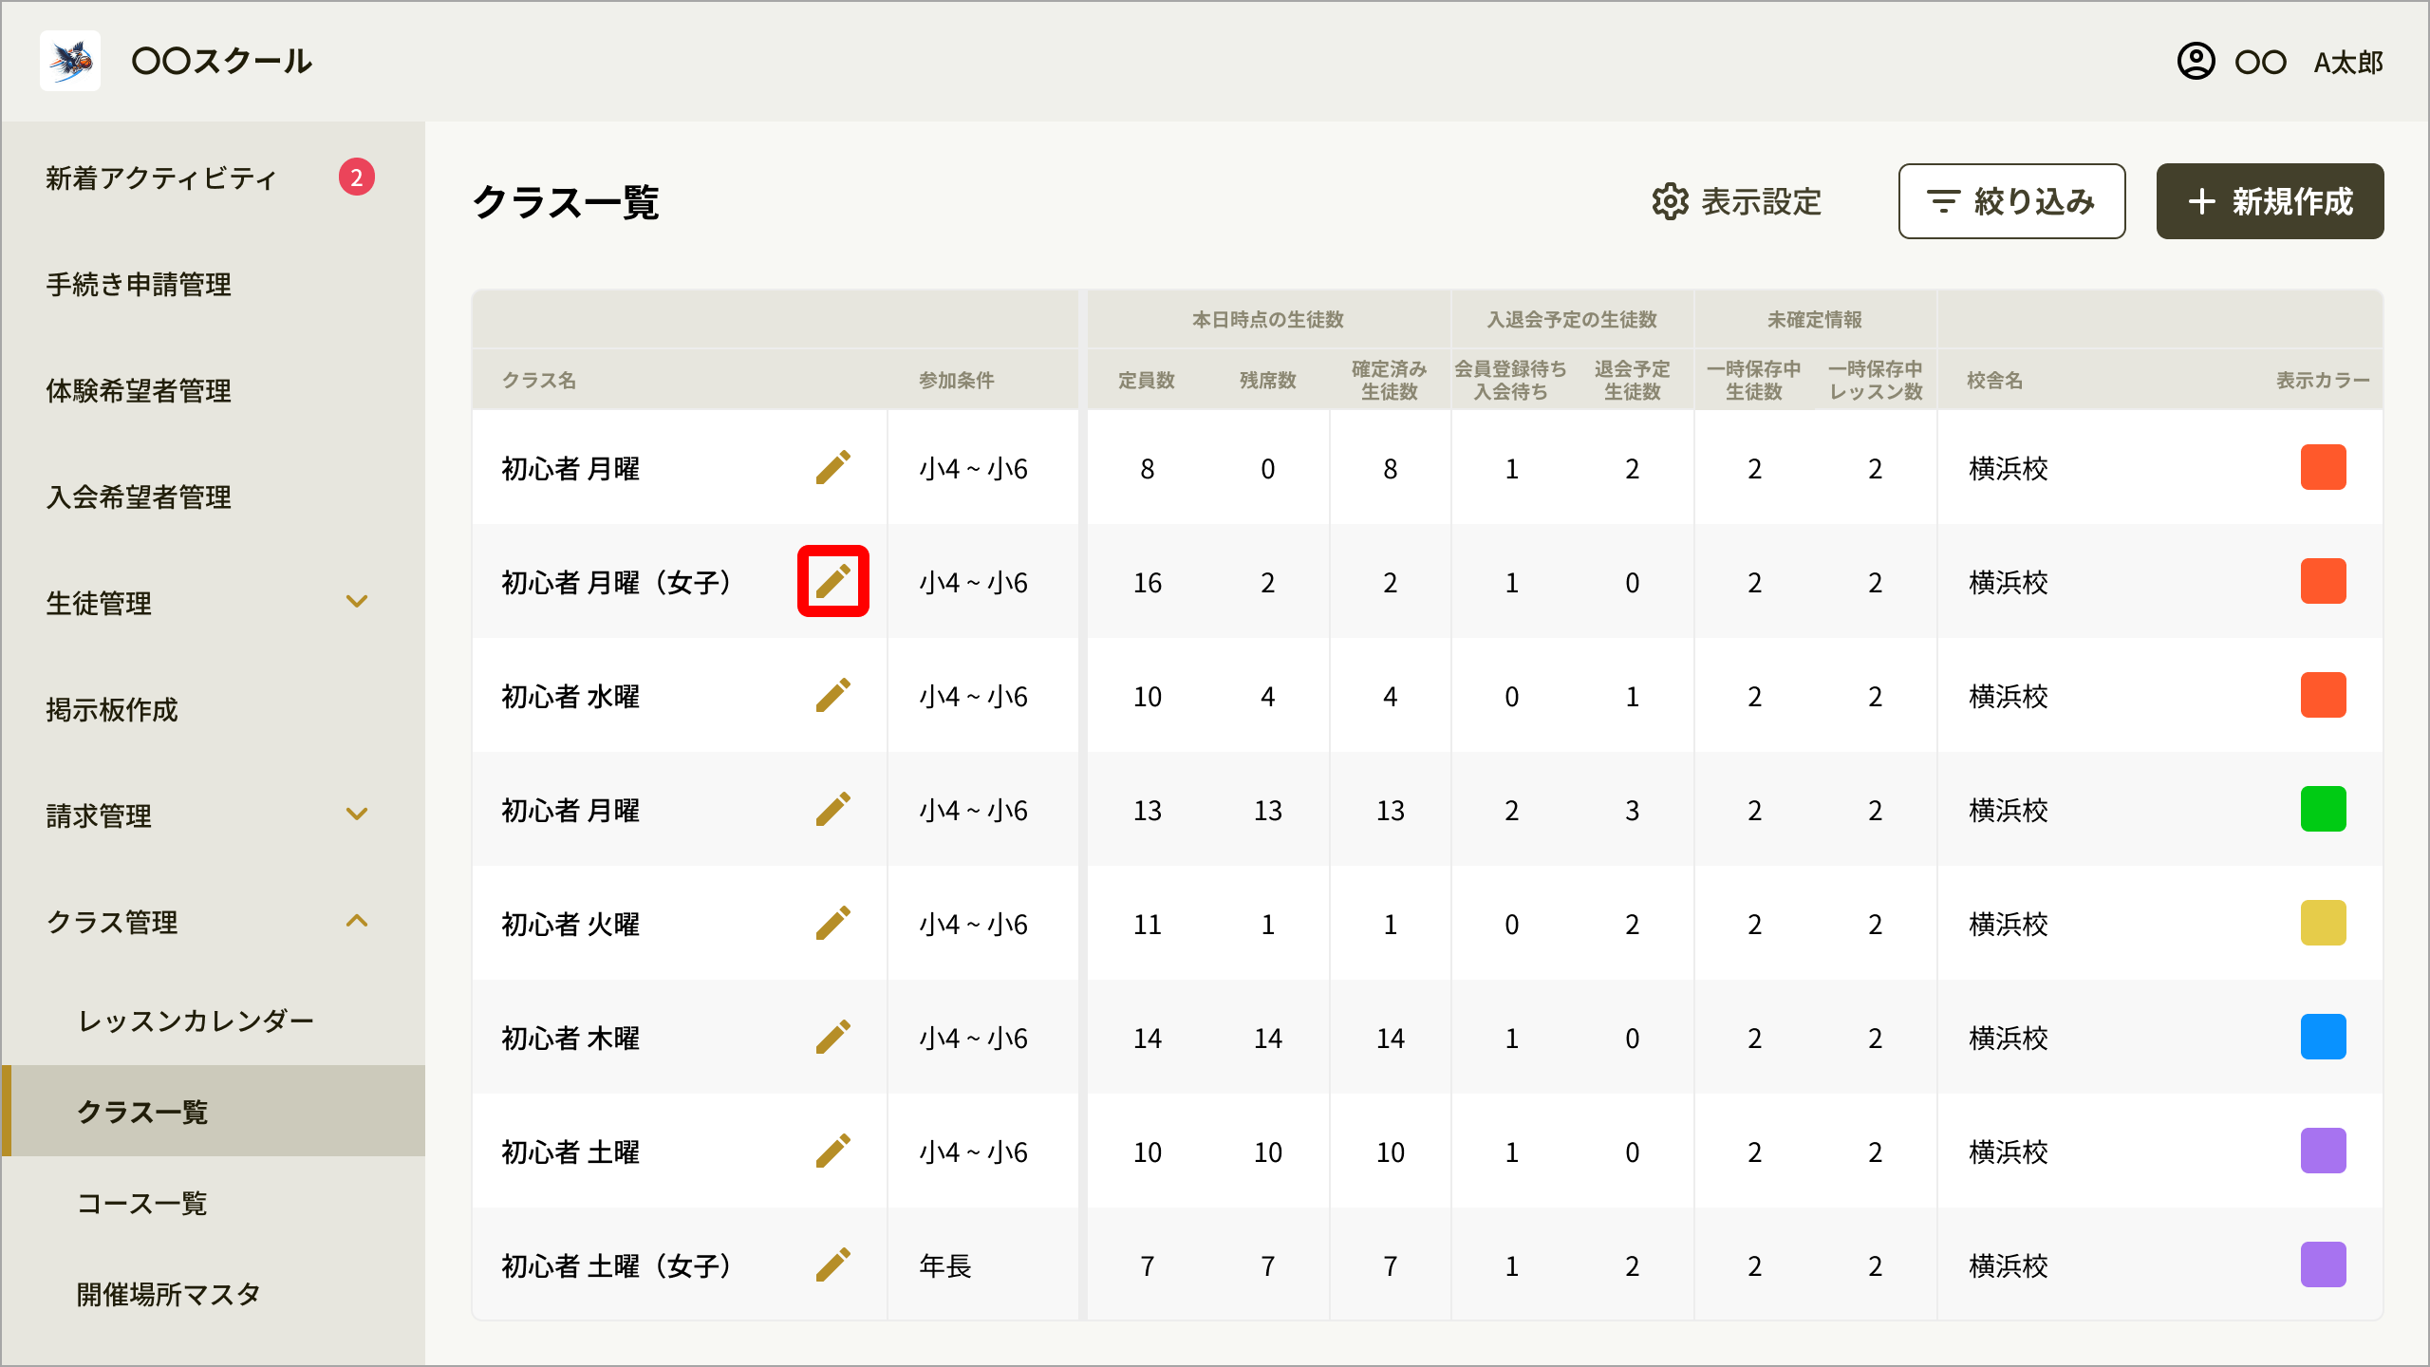Open the user account profile icon

tap(2196, 62)
